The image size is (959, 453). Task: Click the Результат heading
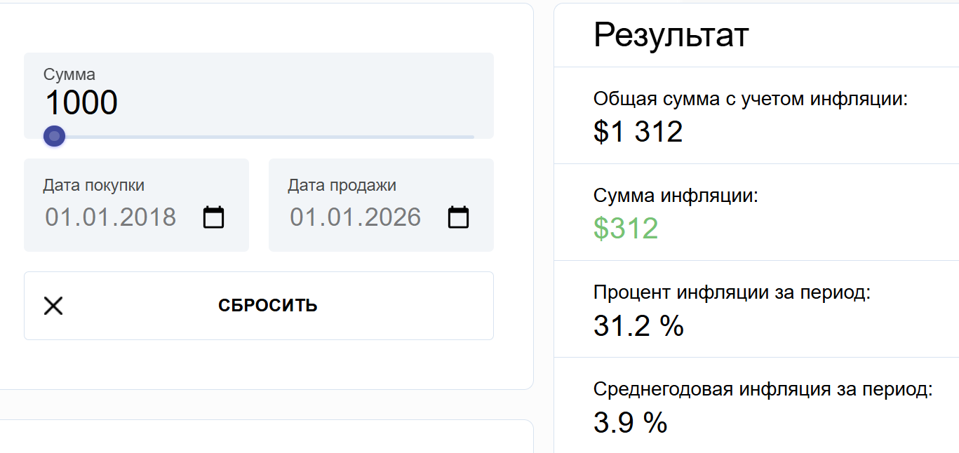[671, 35]
